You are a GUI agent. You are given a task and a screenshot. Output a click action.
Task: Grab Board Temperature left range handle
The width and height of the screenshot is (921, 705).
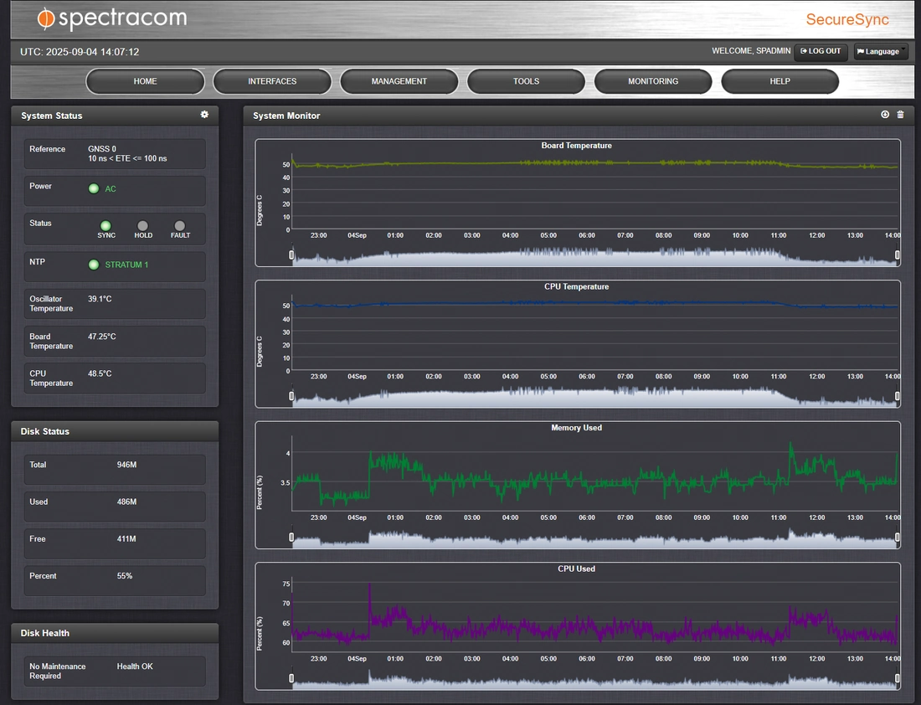click(291, 255)
